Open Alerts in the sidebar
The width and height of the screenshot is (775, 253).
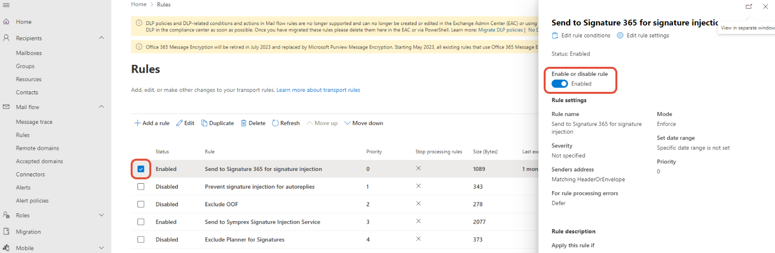click(23, 188)
